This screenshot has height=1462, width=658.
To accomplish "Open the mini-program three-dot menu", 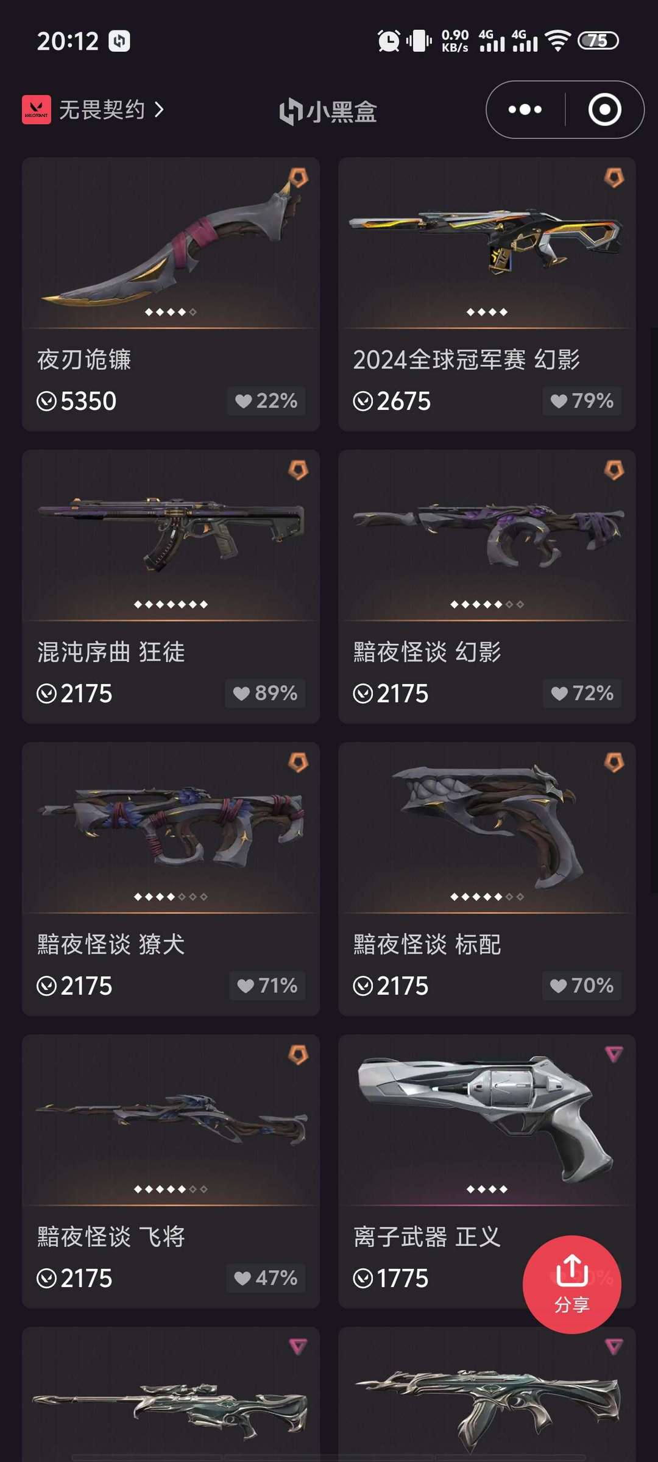I will (525, 110).
